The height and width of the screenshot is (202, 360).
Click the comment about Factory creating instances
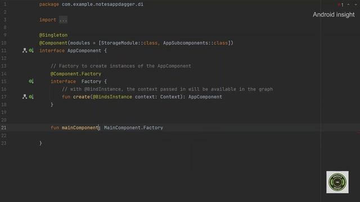point(121,66)
